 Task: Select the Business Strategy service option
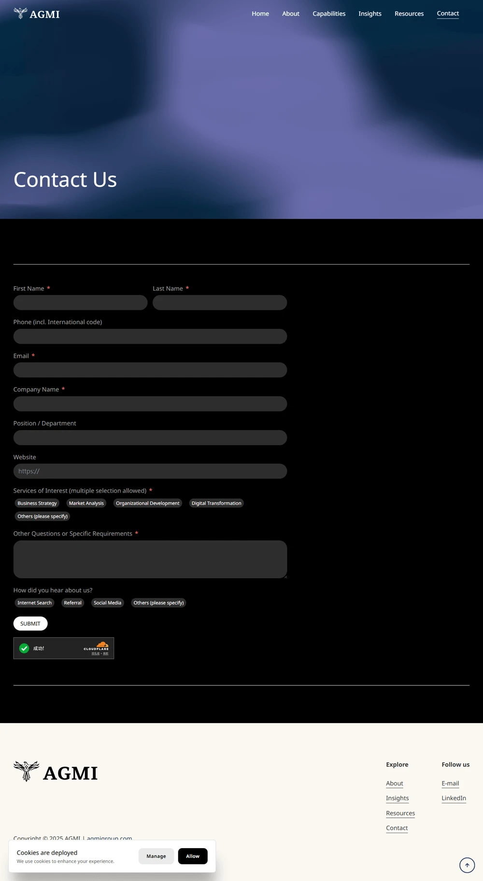pyautogui.click(x=37, y=503)
